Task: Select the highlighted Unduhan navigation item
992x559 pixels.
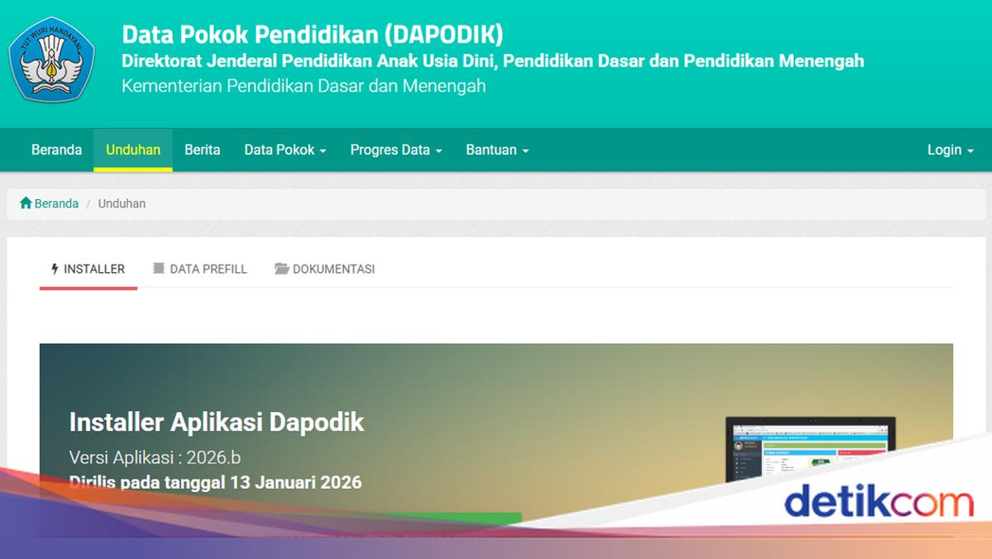Action: 133,150
